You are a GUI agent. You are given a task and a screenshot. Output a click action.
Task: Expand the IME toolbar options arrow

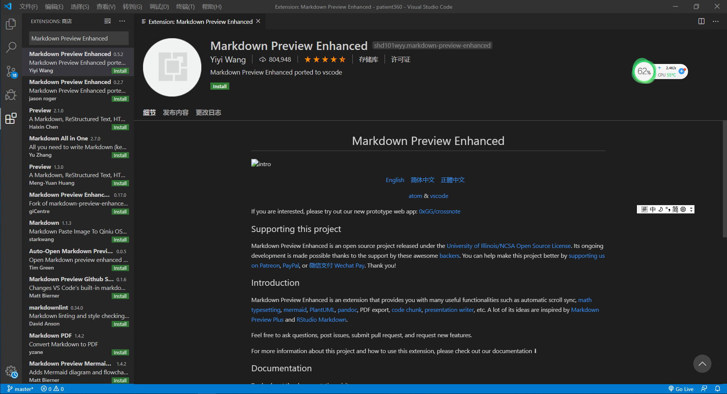(x=691, y=209)
